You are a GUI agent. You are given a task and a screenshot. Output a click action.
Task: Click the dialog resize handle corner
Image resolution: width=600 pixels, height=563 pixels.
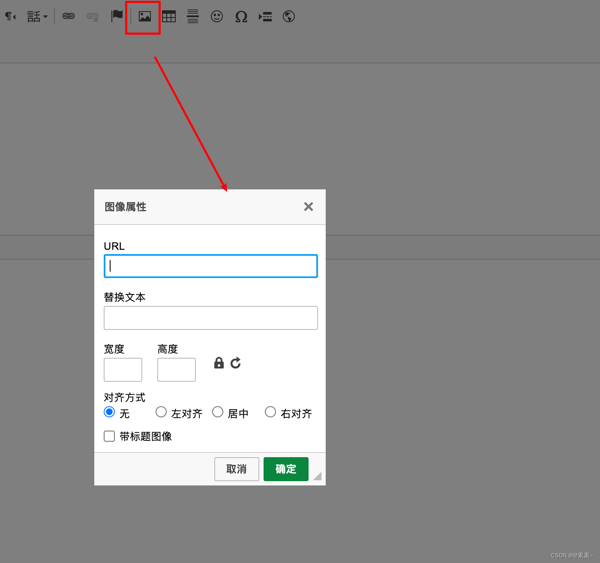(318, 476)
